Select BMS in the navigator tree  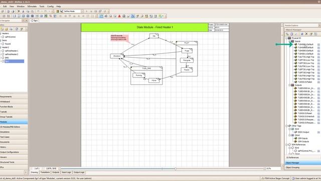point(7,58)
